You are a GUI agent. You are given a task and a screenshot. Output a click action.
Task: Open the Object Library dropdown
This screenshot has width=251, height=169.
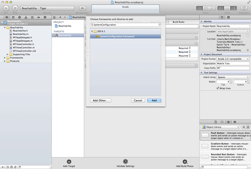(220, 127)
